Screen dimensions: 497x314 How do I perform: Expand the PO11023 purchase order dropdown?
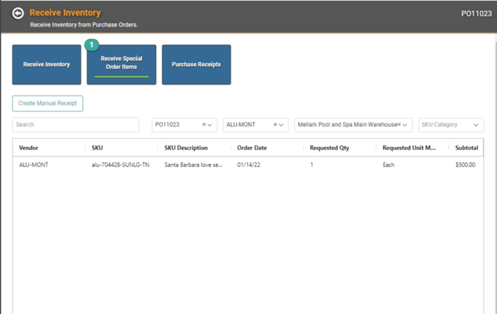(x=212, y=125)
